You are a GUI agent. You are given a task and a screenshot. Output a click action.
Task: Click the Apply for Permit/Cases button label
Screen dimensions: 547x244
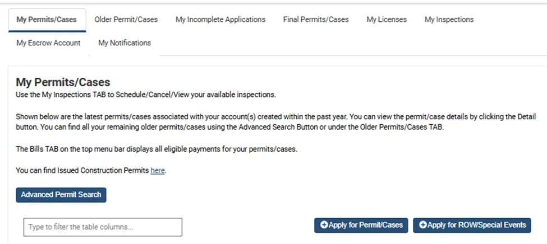click(x=366, y=225)
